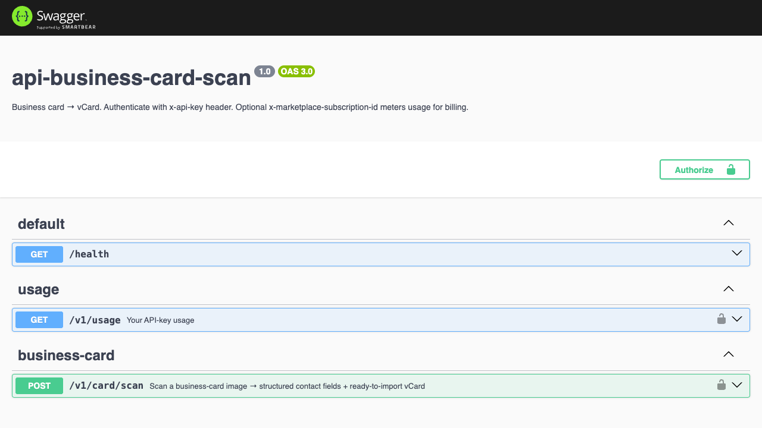Click the lock icon on /v1/usage row
This screenshot has width=762, height=428.
pyautogui.click(x=721, y=319)
